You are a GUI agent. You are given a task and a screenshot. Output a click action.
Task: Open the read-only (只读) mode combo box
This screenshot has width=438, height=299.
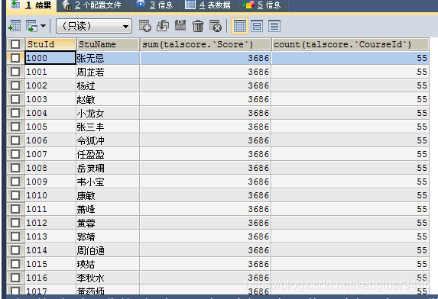94,26
